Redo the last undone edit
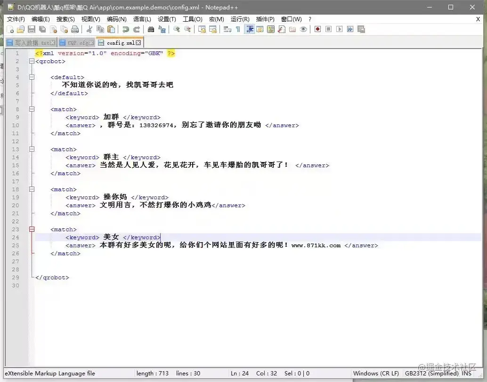 (x=136, y=30)
